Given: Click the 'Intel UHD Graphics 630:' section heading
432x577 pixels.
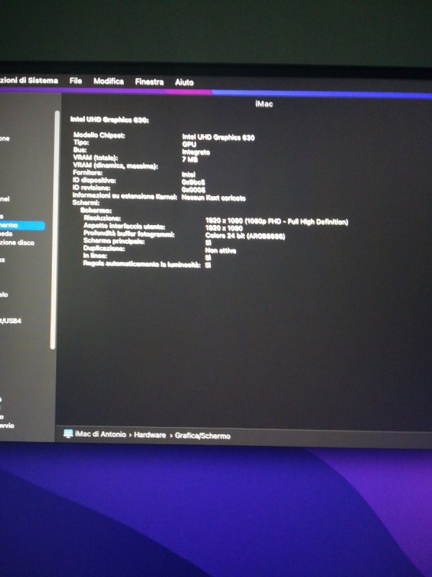Looking at the screenshot, I should coord(109,120).
